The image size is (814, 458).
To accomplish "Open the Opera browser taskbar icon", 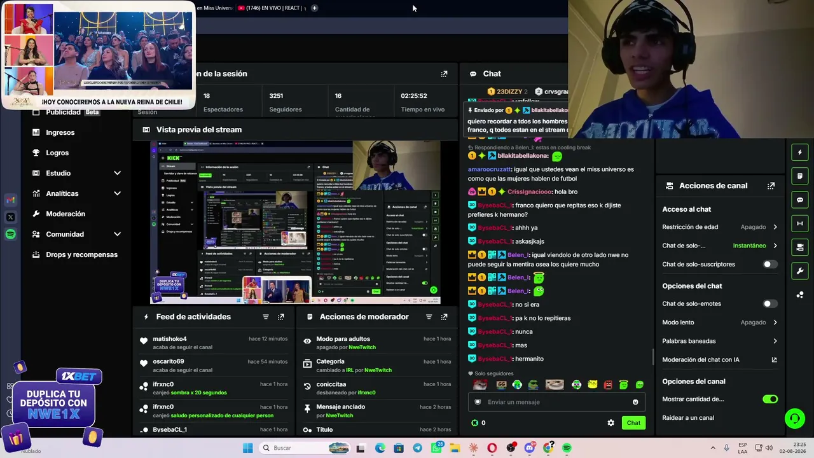I will (x=492, y=448).
